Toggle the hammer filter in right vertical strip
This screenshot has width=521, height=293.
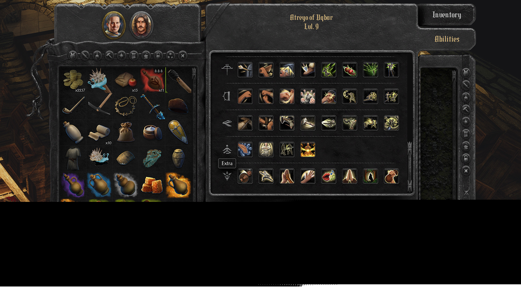[x=466, y=110]
